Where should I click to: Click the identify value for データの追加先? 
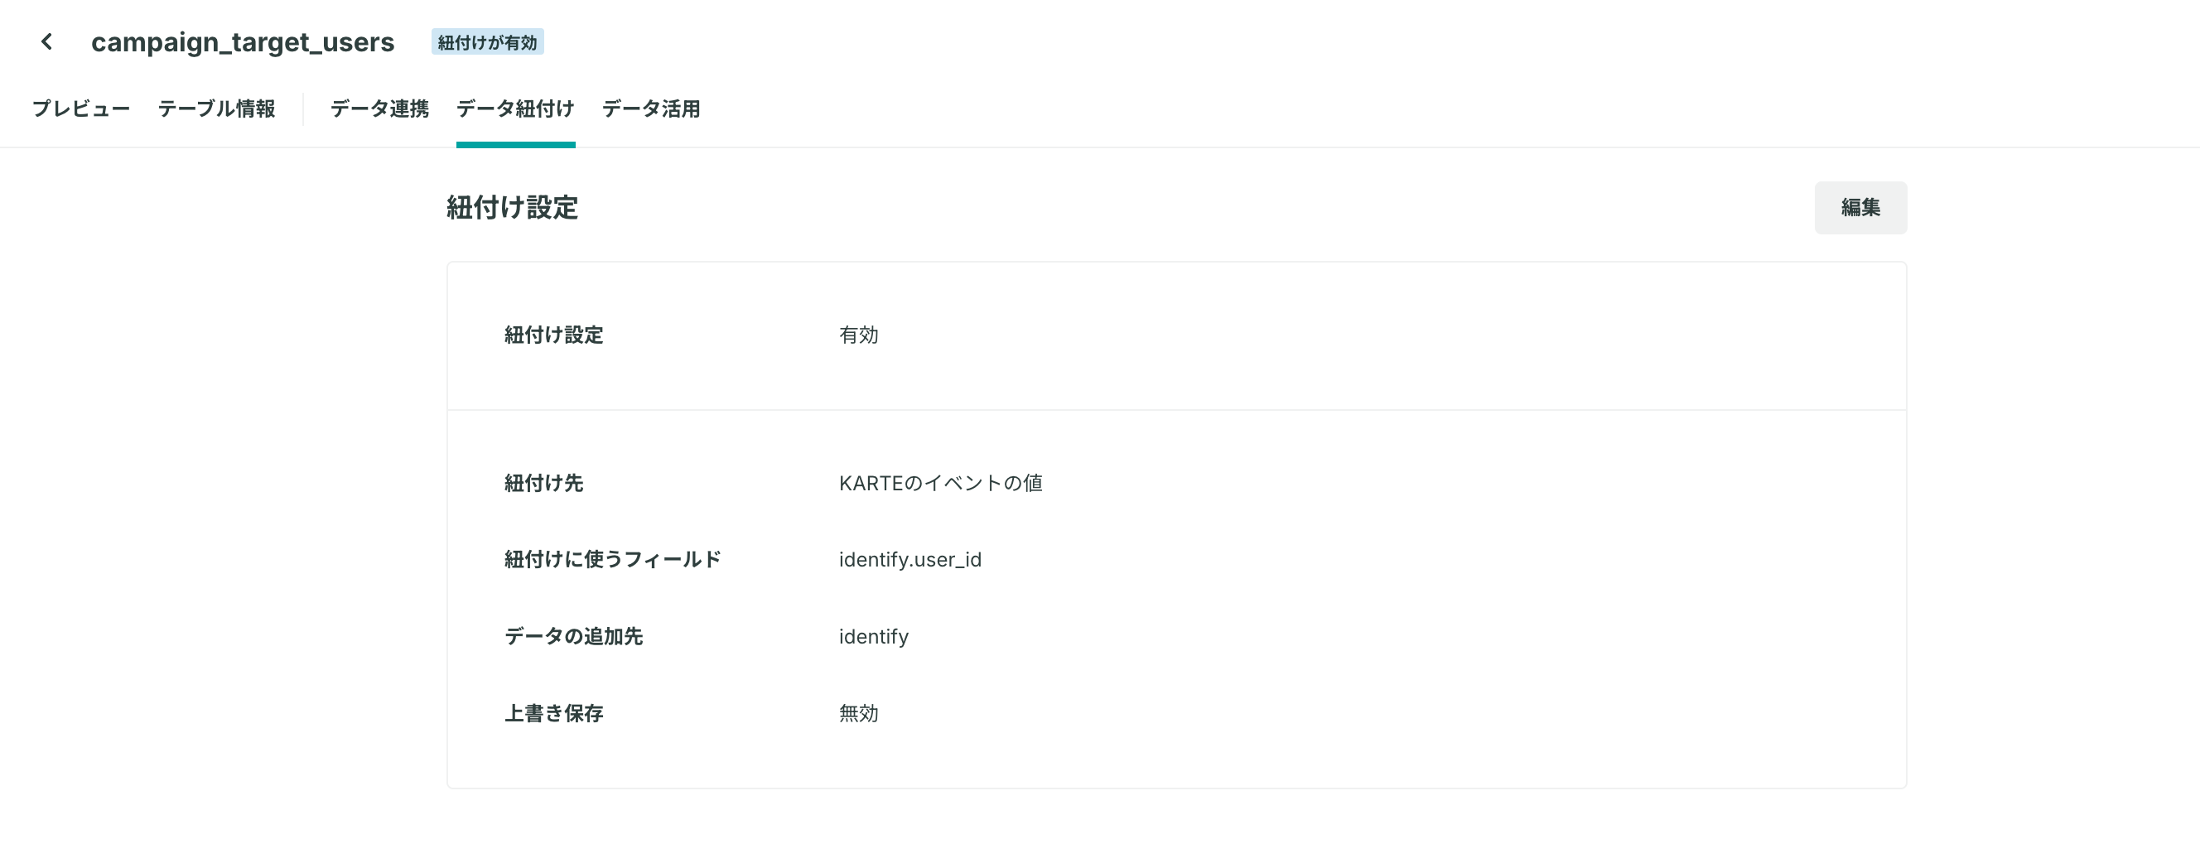click(x=874, y=636)
